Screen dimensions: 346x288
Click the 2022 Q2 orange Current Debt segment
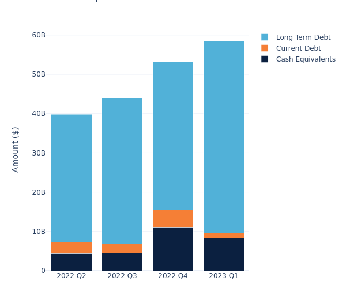click(x=72, y=248)
